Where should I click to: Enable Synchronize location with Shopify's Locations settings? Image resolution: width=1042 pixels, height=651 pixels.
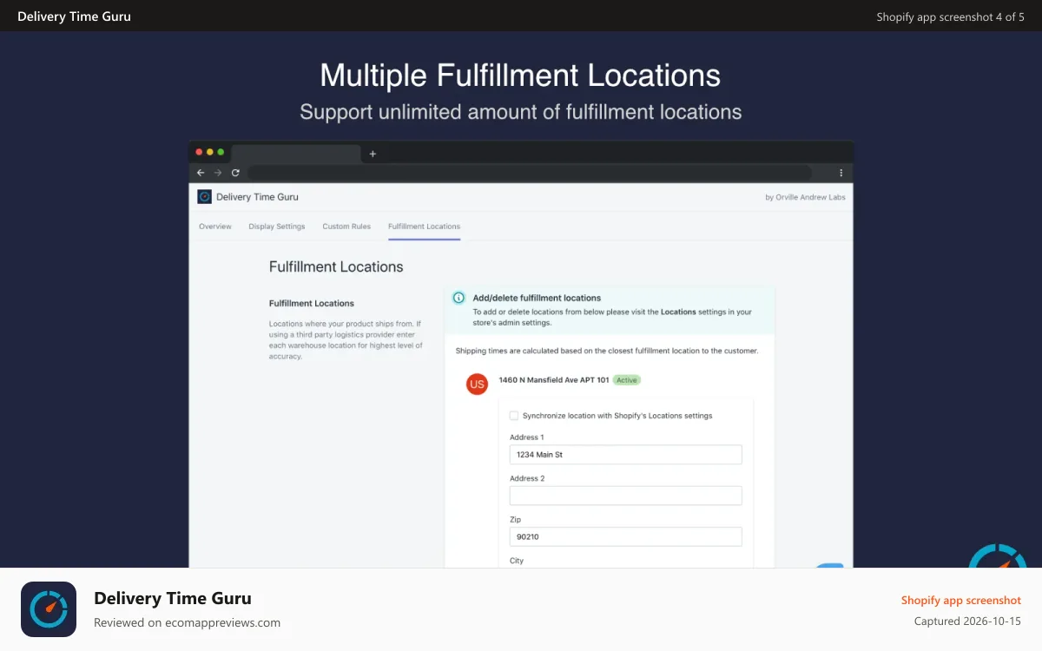[x=514, y=416]
